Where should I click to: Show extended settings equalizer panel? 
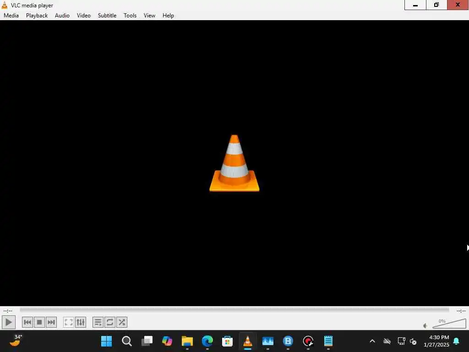point(81,322)
